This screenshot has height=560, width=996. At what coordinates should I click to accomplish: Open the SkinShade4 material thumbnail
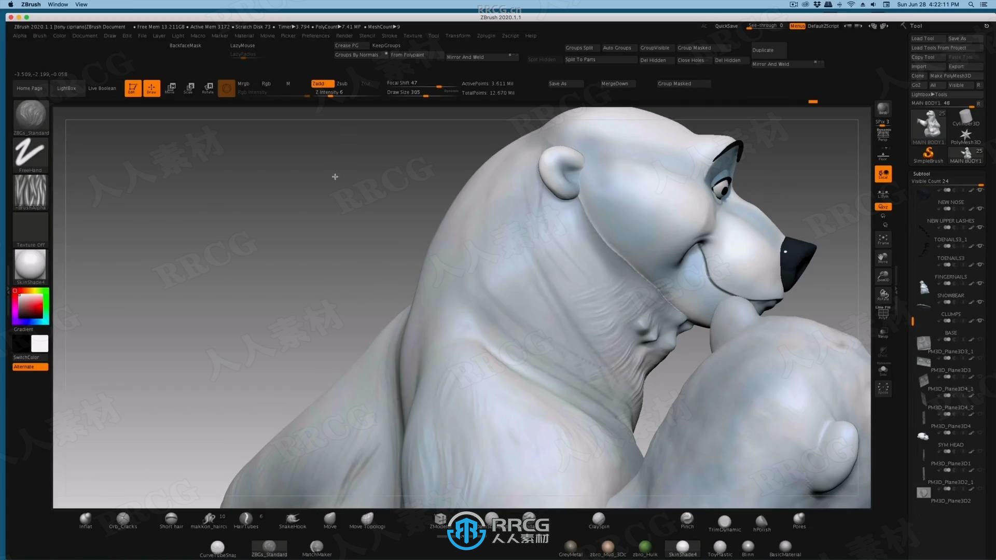pos(31,267)
